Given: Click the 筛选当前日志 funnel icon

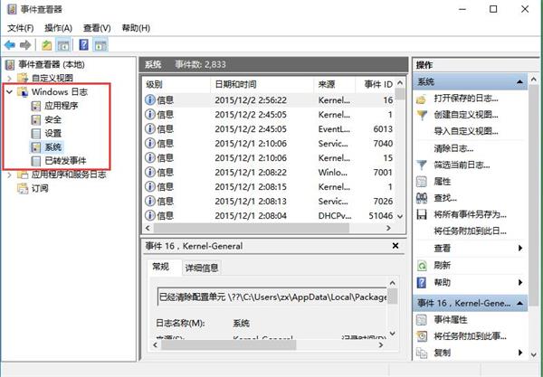Looking at the screenshot, I should [422, 165].
